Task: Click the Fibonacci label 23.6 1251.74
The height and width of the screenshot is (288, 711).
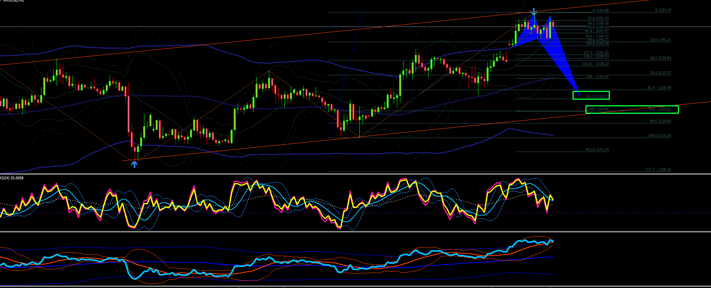Action: pyautogui.click(x=598, y=18)
